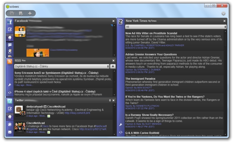Open iPhone 4 slaví úspěch headline
234x142 pixels.
click(x=55, y=92)
